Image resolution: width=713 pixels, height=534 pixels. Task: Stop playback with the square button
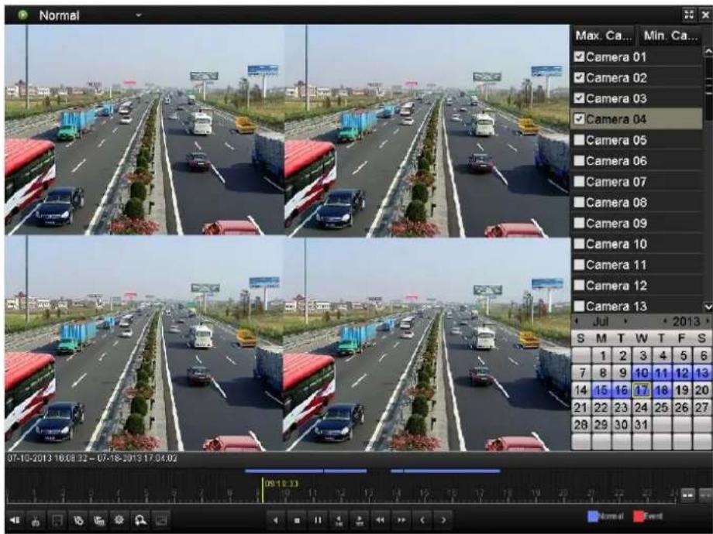[x=297, y=520]
